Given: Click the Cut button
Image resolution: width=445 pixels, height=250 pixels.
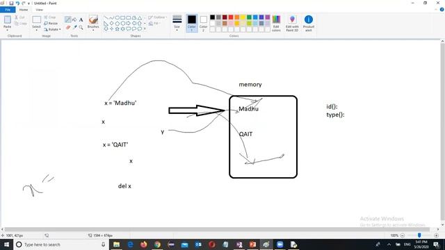Looking at the screenshot, I should (20, 17).
